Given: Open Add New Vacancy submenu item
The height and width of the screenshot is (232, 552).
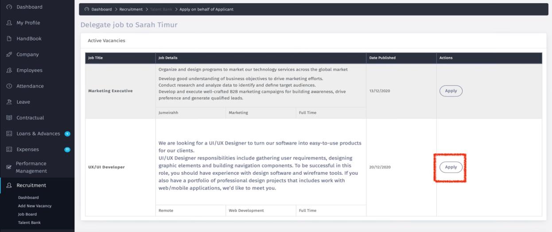Looking at the screenshot, I should (x=35, y=206).
